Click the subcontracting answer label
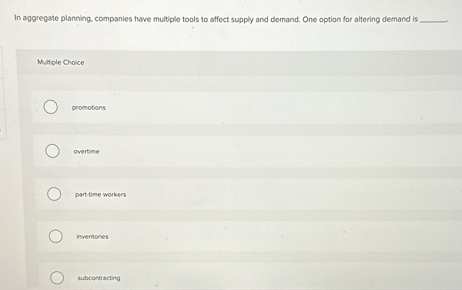Image resolution: width=462 pixels, height=290 pixels. tap(98, 278)
